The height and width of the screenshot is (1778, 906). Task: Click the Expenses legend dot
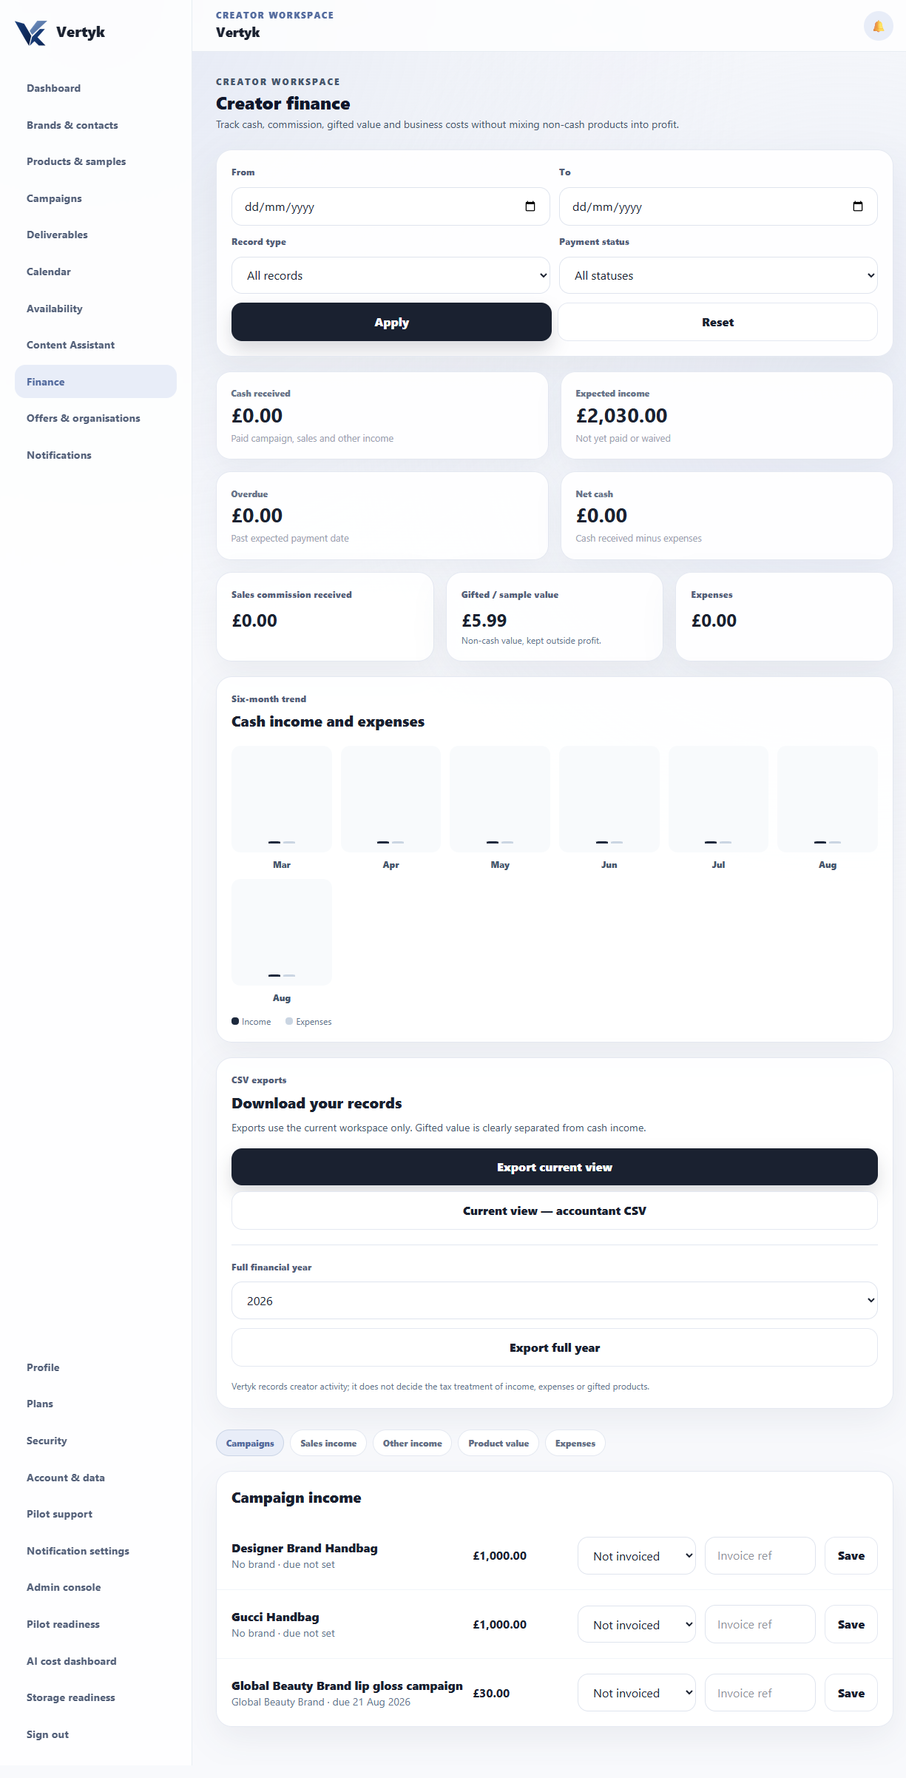coord(289,1021)
